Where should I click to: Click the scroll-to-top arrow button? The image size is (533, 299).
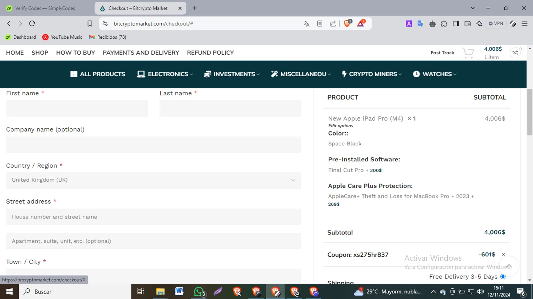(x=509, y=266)
